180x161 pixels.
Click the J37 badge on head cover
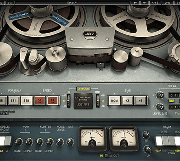tap(89, 34)
